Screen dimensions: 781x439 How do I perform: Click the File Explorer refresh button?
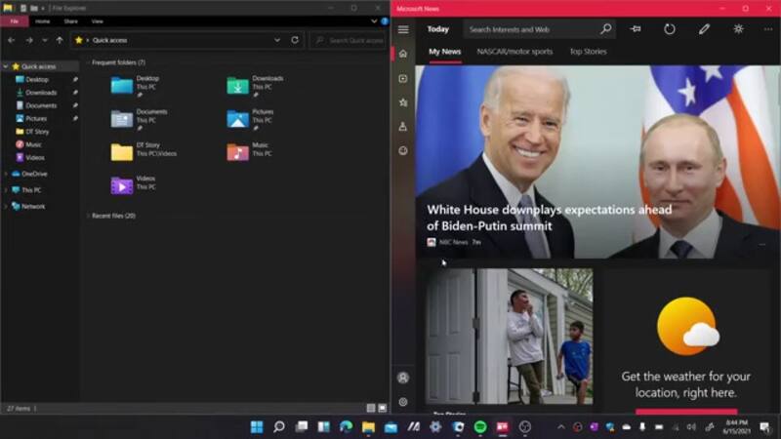pyautogui.click(x=295, y=40)
